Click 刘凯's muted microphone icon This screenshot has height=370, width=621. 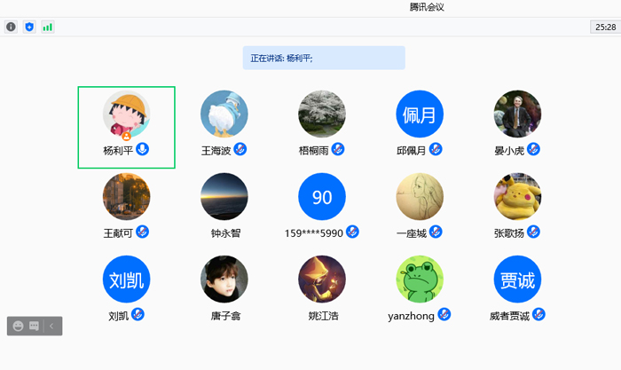[138, 314]
